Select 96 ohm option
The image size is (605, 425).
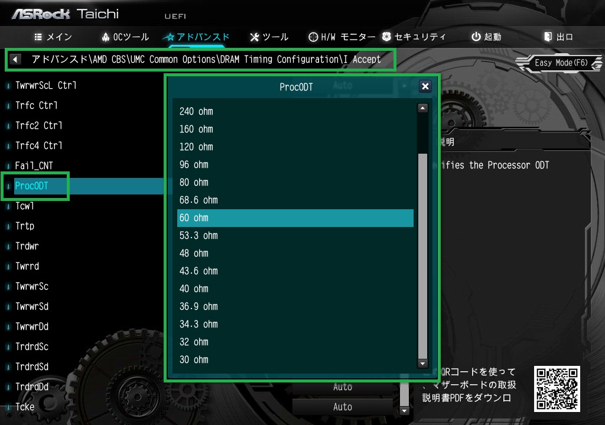coord(295,165)
